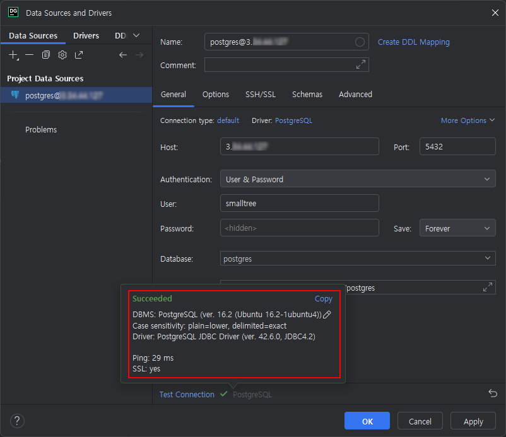Expand the URL field editor

(x=487, y=287)
